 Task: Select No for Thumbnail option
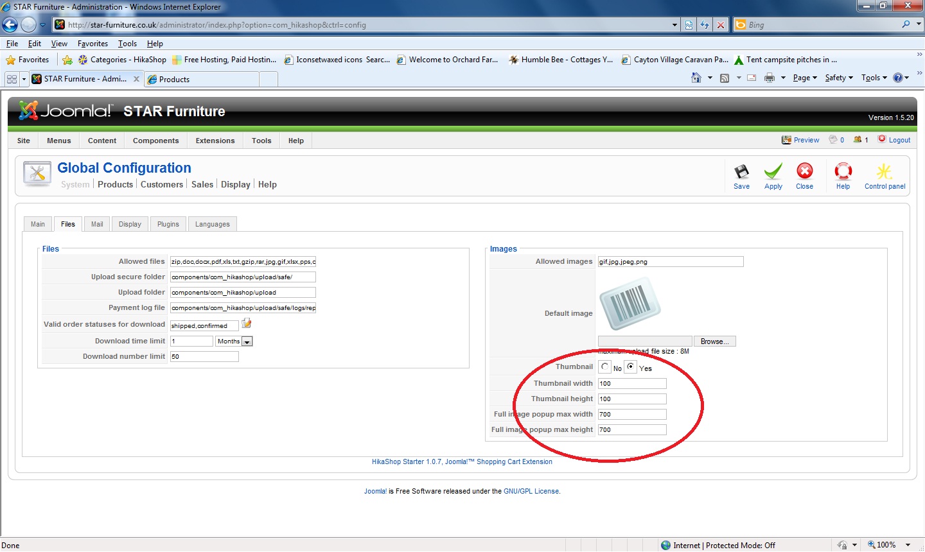pyautogui.click(x=605, y=367)
